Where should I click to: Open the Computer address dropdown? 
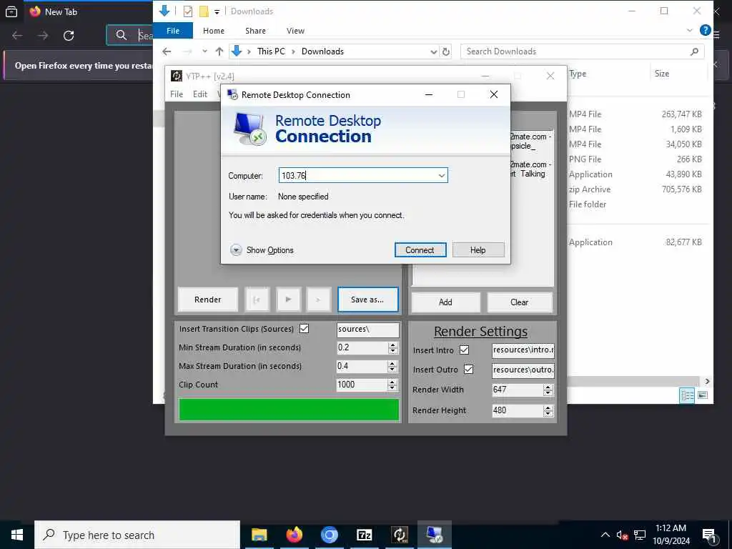pos(441,176)
